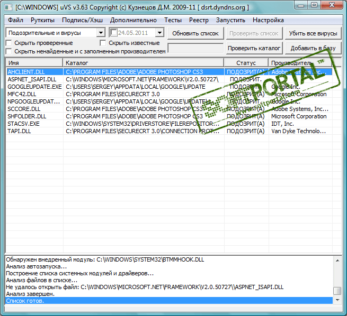The image size is (347, 316).
Task: Select the SHFOLDER.DLL row
Action: tap(169, 116)
